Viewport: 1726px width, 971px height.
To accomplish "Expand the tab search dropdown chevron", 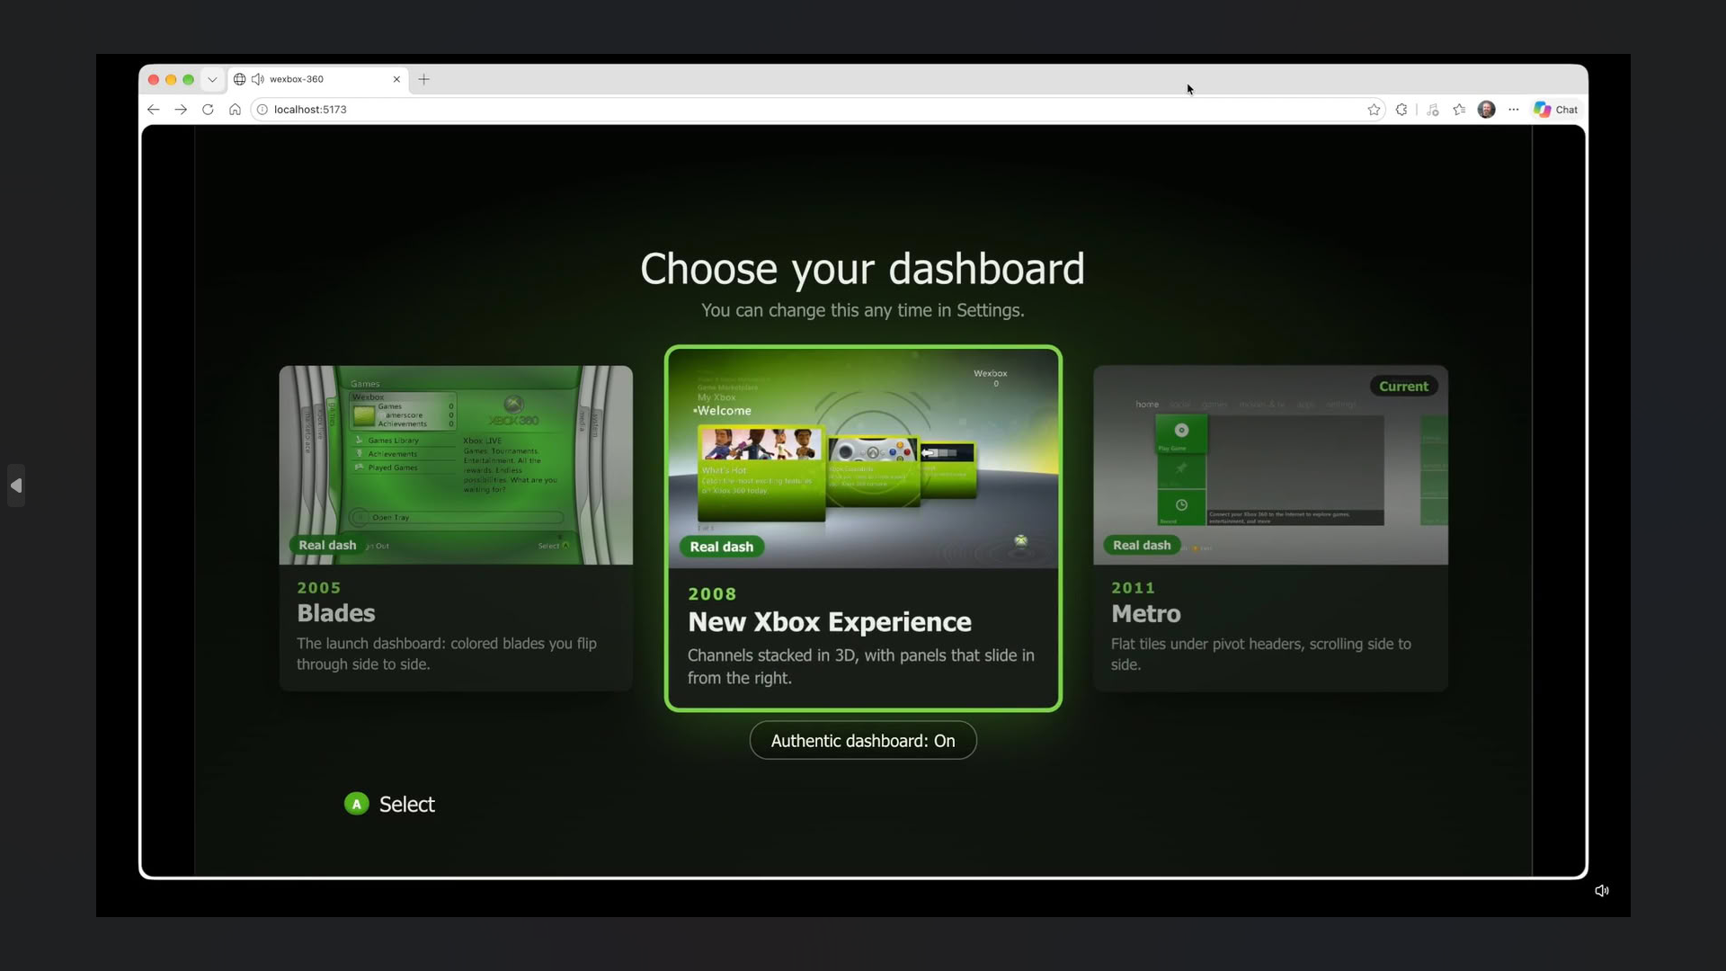I will (212, 79).
